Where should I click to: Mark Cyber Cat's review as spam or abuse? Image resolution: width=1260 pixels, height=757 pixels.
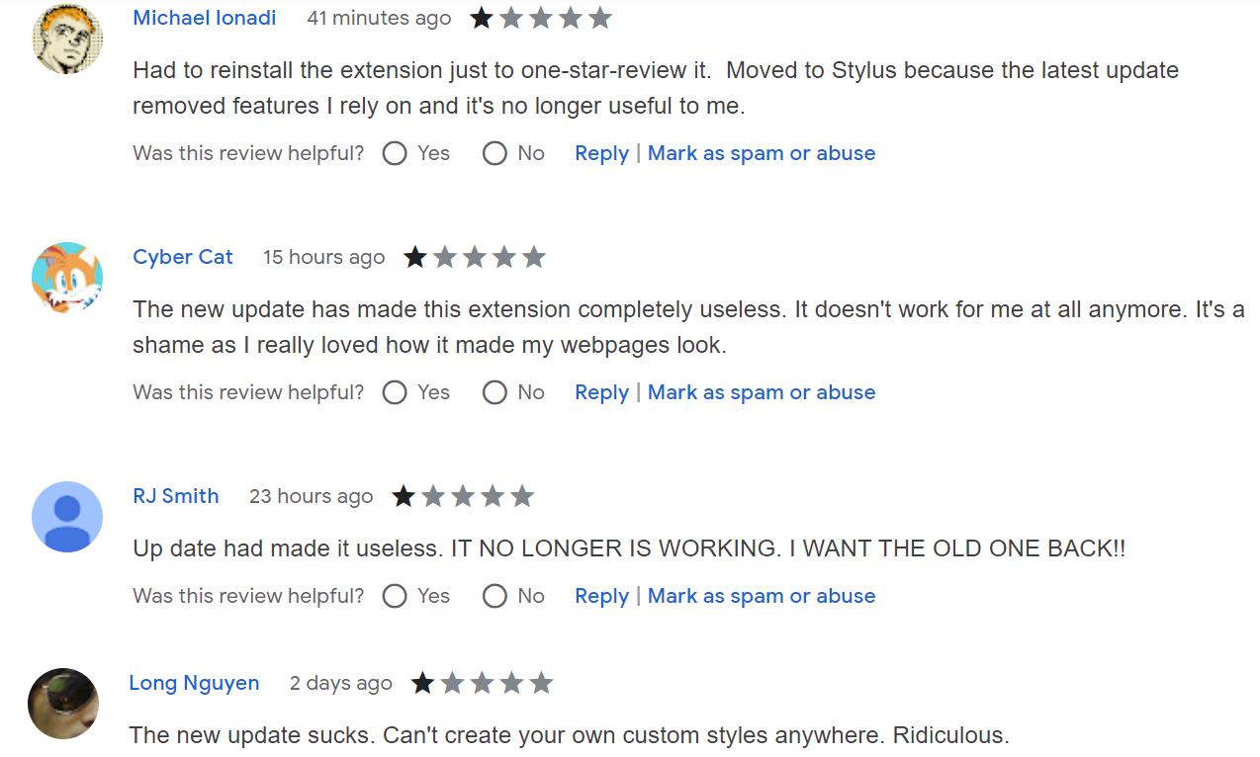[762, 392]
